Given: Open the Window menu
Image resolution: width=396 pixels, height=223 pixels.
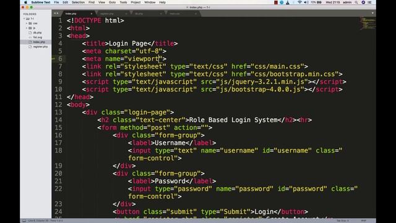Looking at the screenshot, I should point(150,2).
